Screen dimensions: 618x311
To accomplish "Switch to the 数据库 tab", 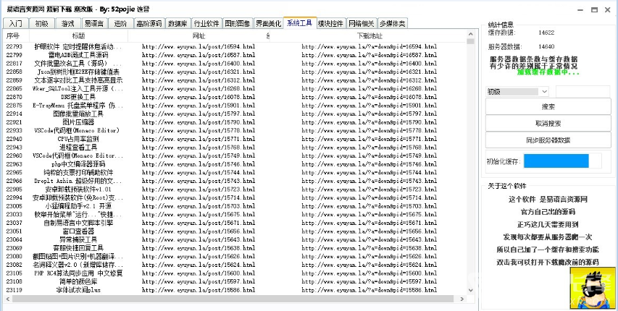I will click(x=178, y=24).
